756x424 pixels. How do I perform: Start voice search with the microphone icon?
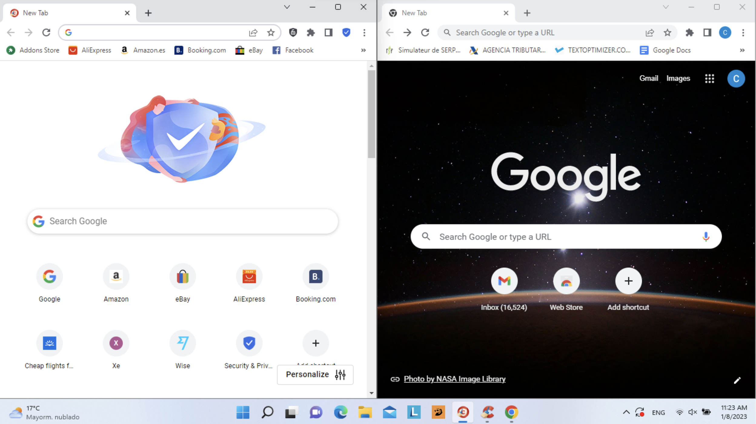coord(706,237)
